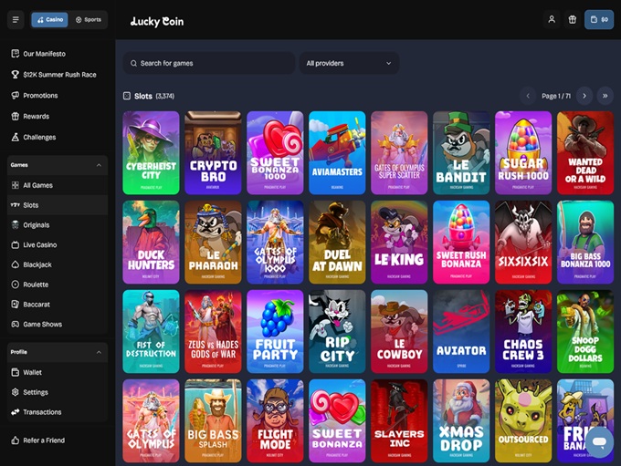Select All Games in sidebar

[58, 185]
